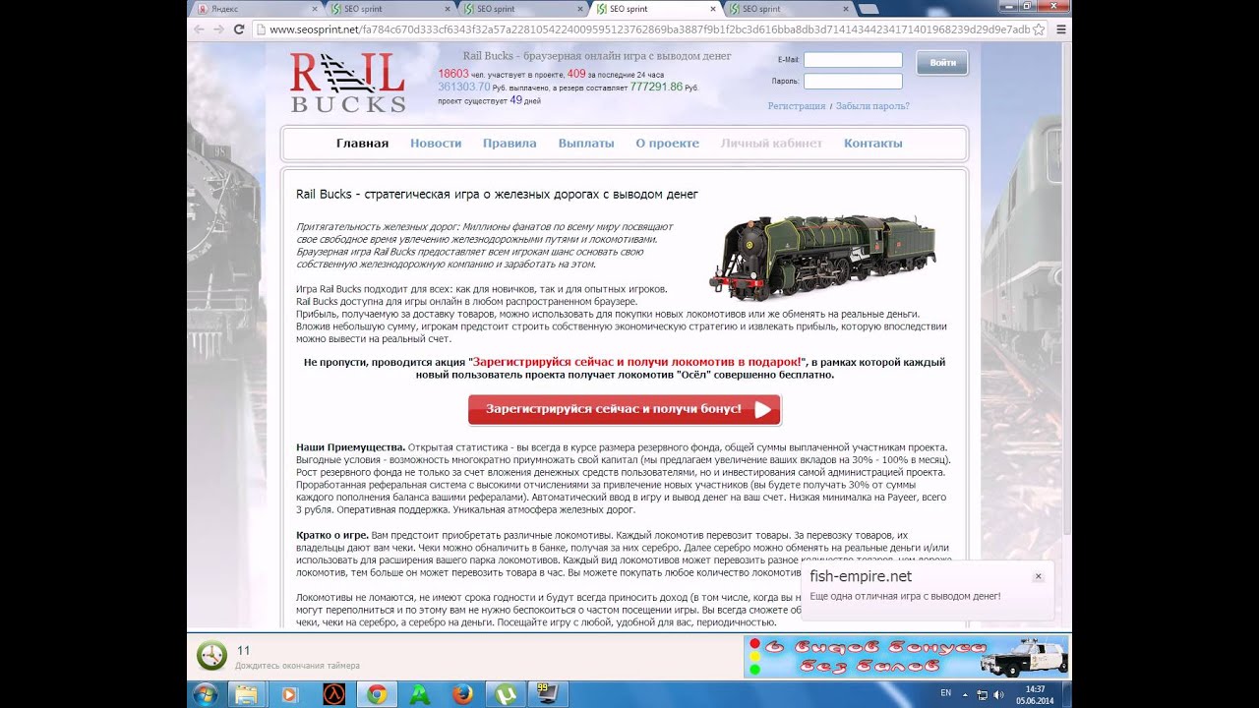Click the E-Mail input field
Screen dimensions: 1259x708
pos(853,60)
